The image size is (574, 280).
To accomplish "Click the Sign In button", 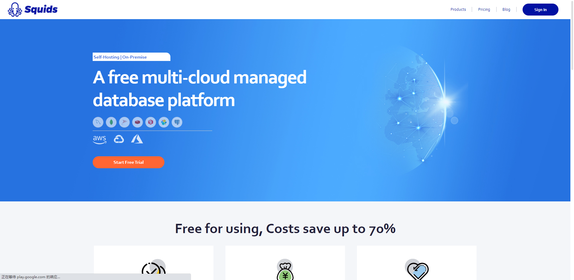I will (x=540, y=10).
